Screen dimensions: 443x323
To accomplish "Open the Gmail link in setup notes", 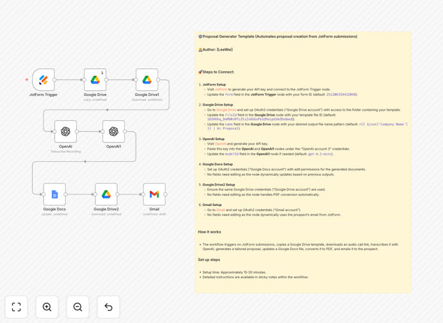I will pos(221,210).
